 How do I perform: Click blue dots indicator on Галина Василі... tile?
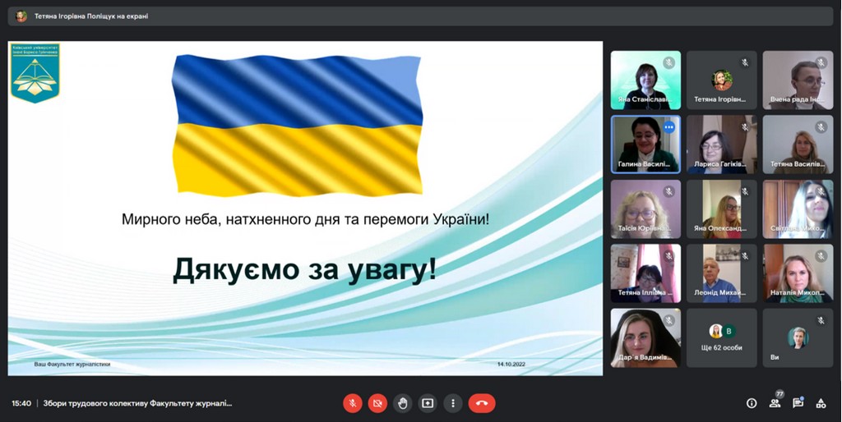pyautogui.click(x=669, y=127)
